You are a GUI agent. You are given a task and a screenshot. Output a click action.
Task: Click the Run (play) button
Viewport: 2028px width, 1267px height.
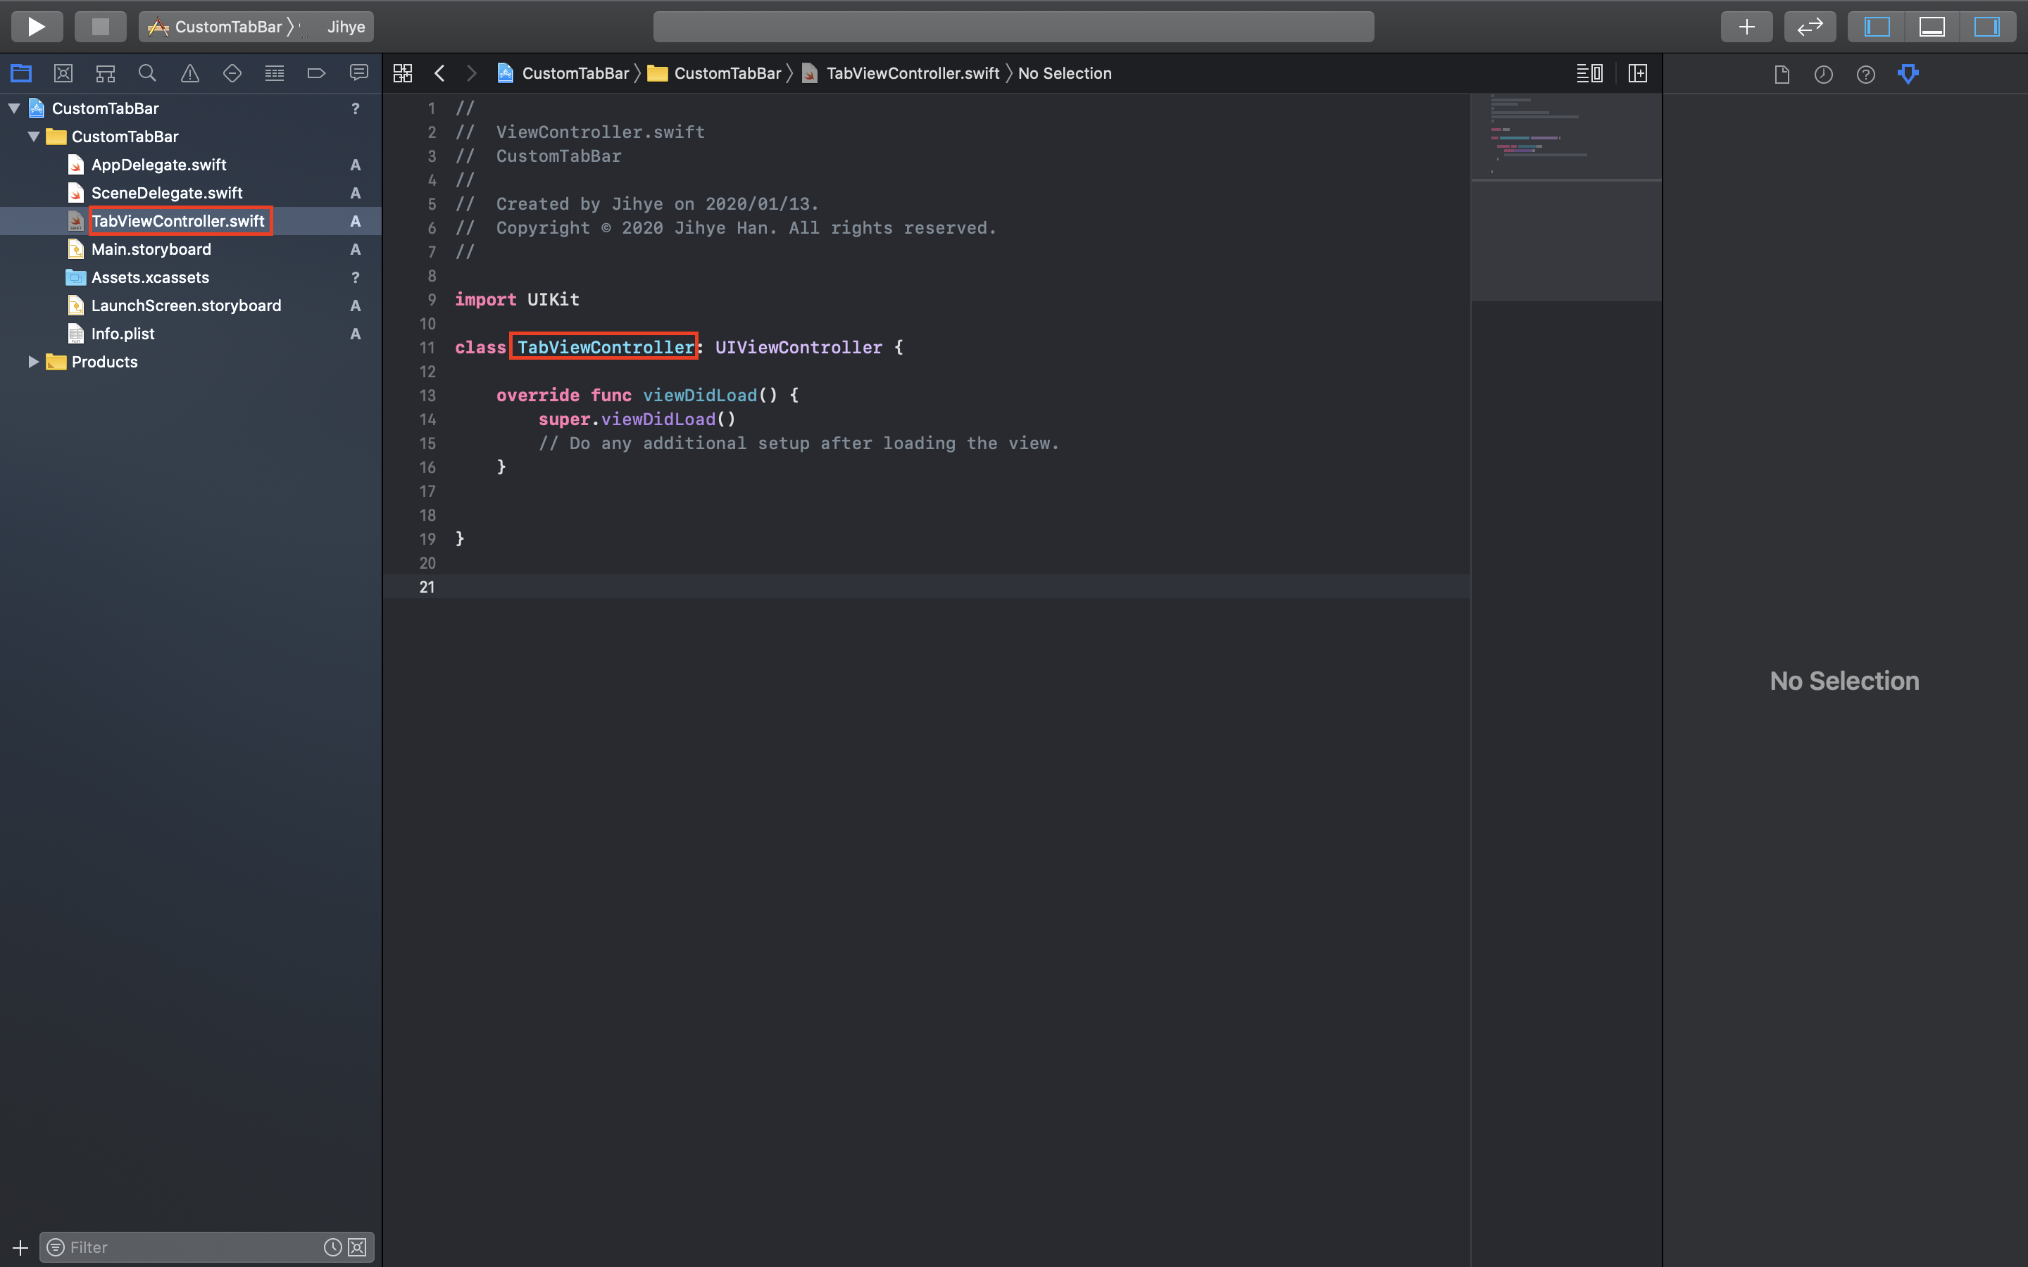click(x=36, y=27)
